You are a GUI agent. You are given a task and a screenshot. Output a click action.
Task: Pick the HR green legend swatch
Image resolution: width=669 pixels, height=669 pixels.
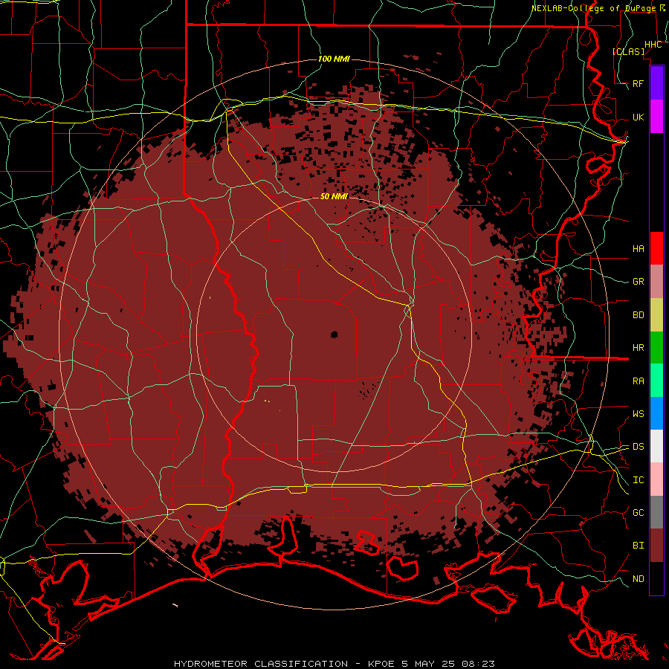pos(656,347)
